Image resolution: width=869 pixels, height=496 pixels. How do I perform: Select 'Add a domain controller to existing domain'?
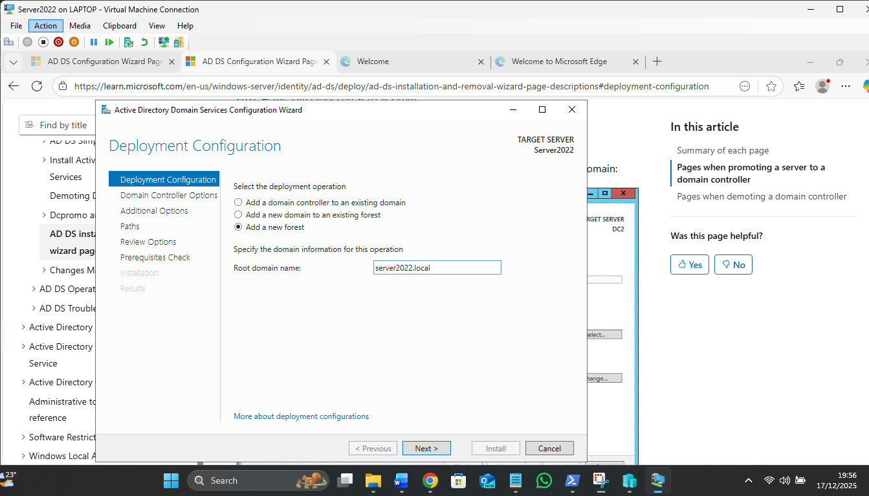coord(239,203)
